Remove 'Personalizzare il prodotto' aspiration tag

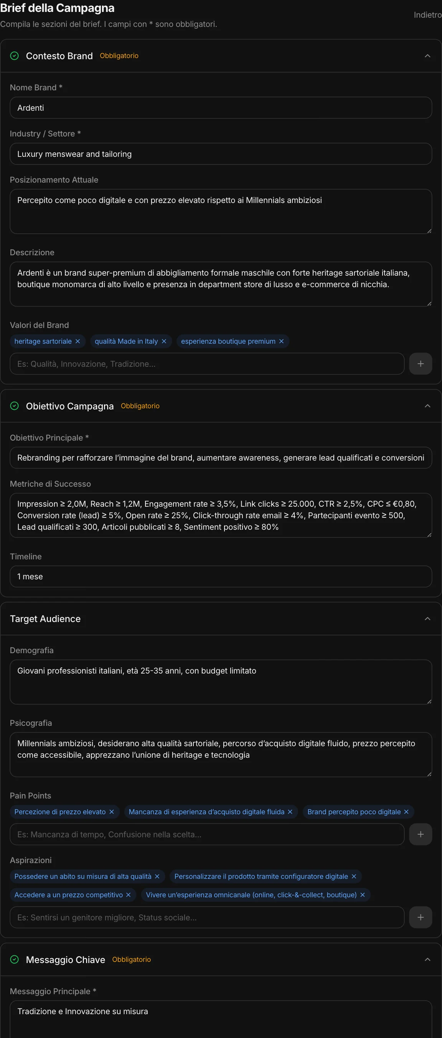(x=354, y=877)
